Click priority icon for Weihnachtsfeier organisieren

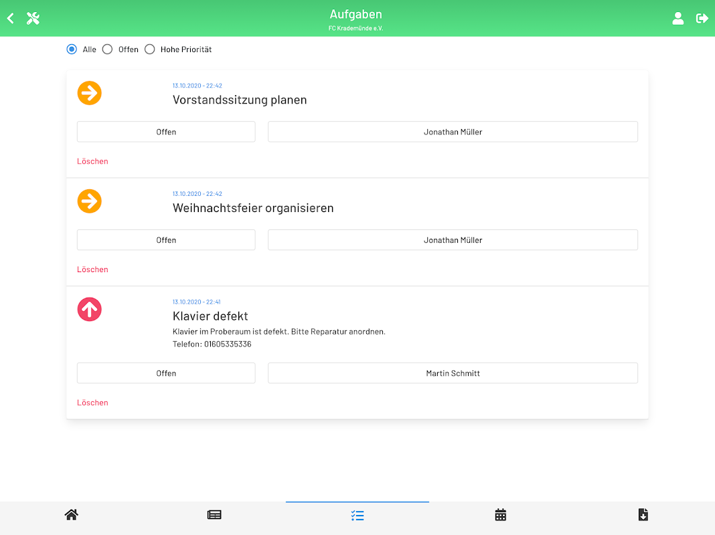(x=90, y=201)
